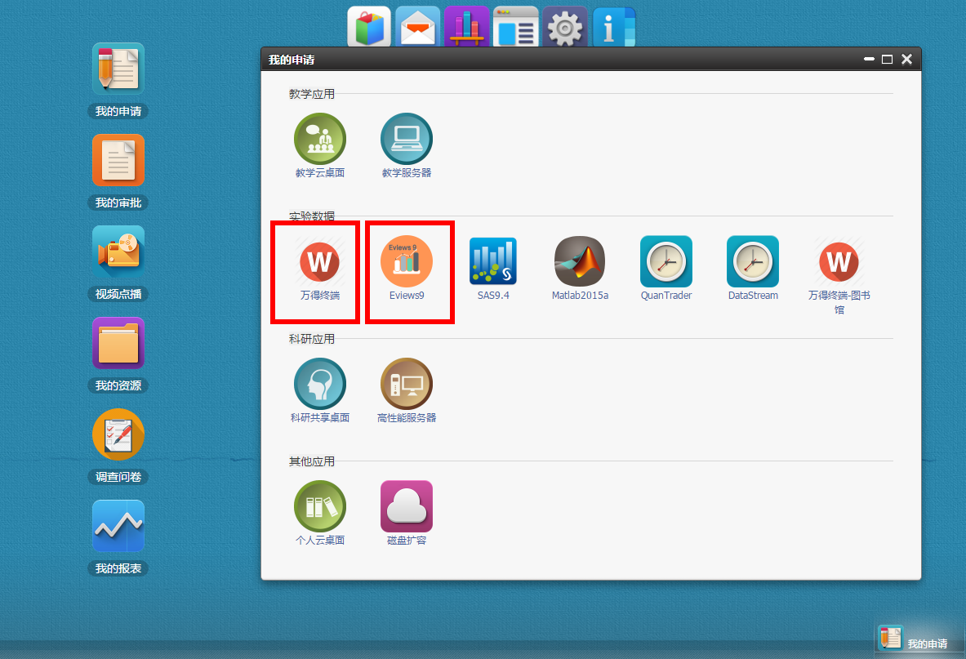Open 教学服务器 teaching server
Viewport: 966px width, 659px height.
[x=407, y=140]
